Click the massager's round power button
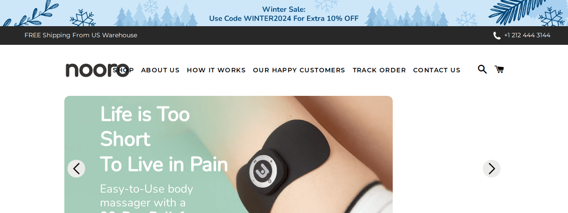 click(263, 170)
